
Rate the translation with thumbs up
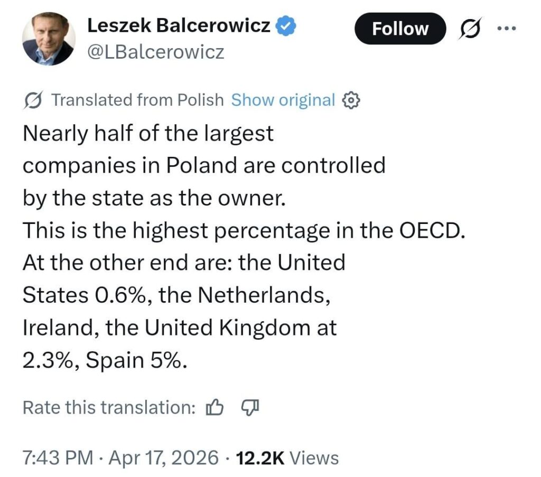click(x=214, y=407)
